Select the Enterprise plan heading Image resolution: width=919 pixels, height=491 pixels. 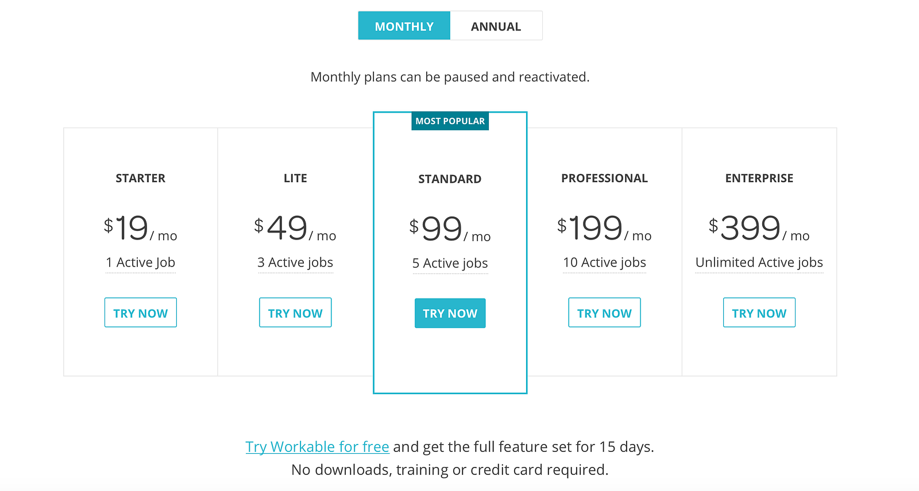point(759,179)
